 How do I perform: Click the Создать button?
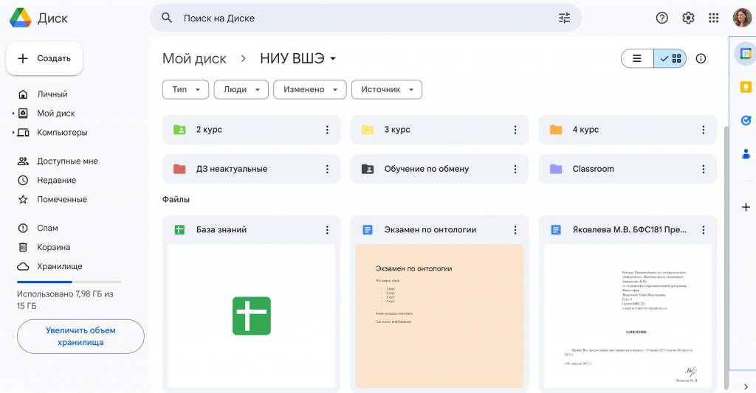click(44, 58)
